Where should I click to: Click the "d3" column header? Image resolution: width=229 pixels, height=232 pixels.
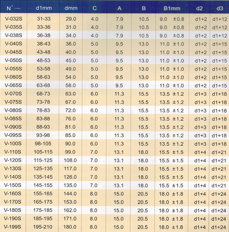219,8
